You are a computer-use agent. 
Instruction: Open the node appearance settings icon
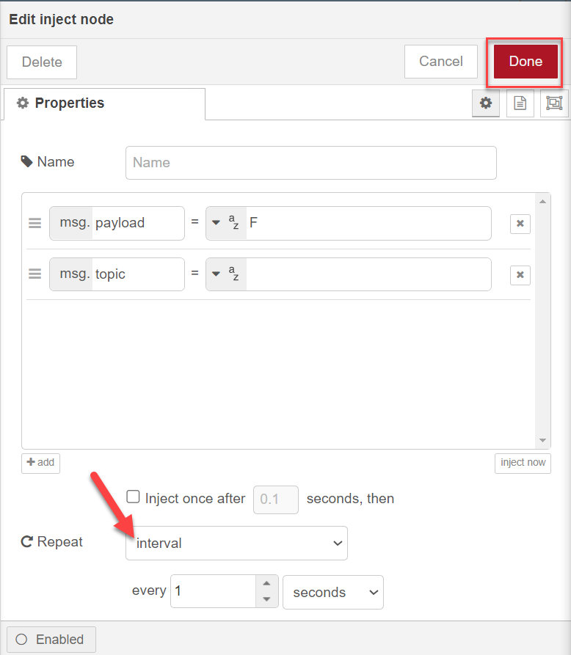click(553, 103)
